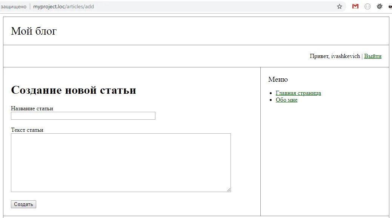Click the Название статьи label
The image size is (392, 218).
click(x=32, y=108)
